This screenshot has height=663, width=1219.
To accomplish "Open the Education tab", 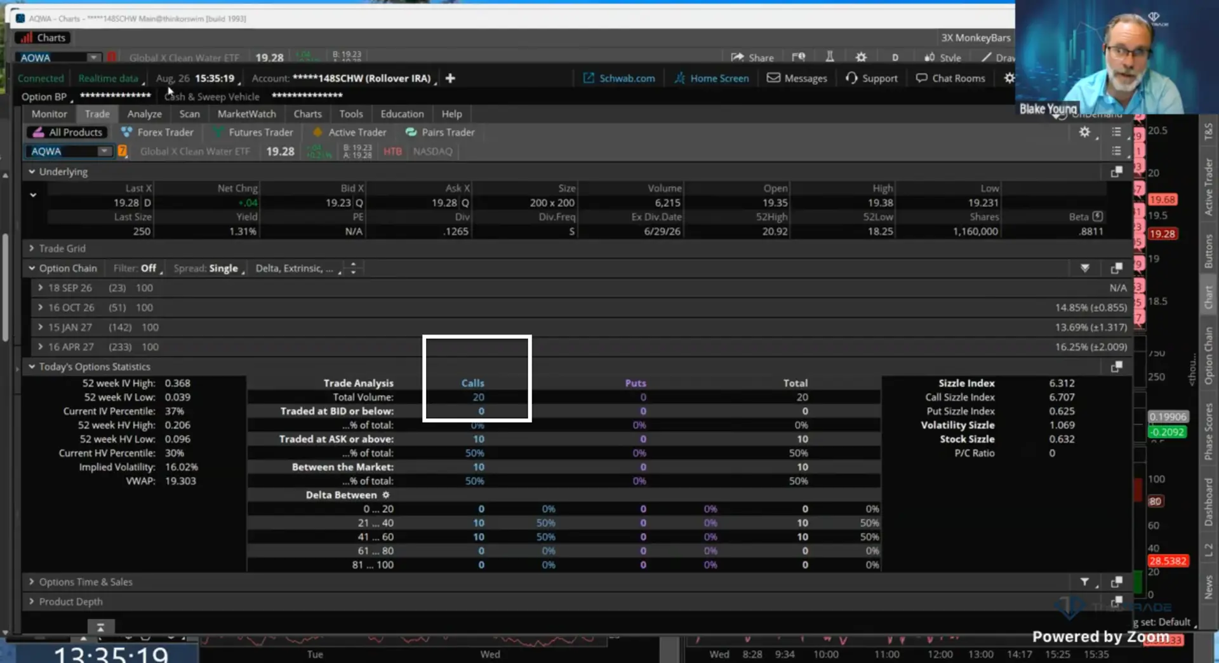I will pos(402,114).
